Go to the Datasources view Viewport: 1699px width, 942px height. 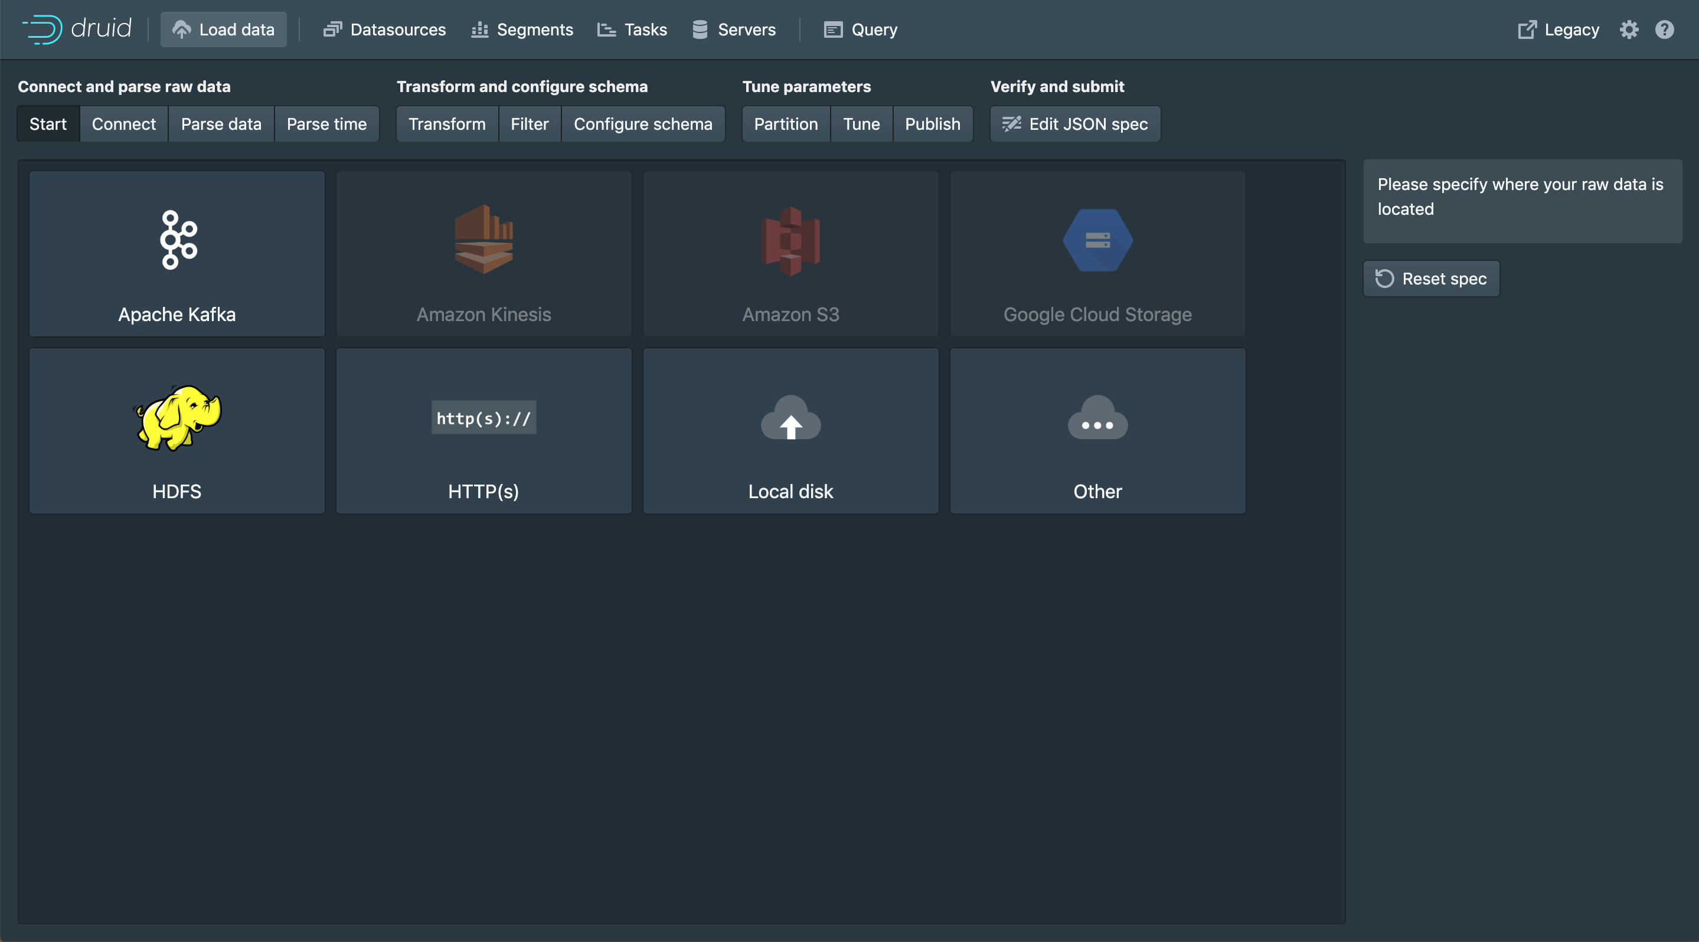point(384,30)
